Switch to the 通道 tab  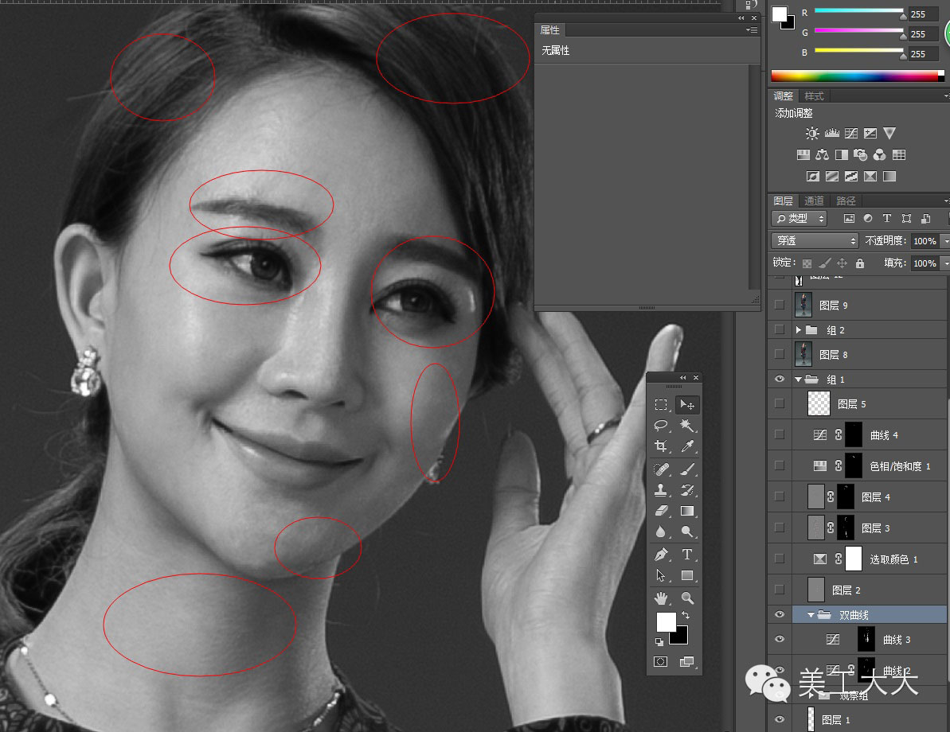pyautogui.click(x=814, y=201)
